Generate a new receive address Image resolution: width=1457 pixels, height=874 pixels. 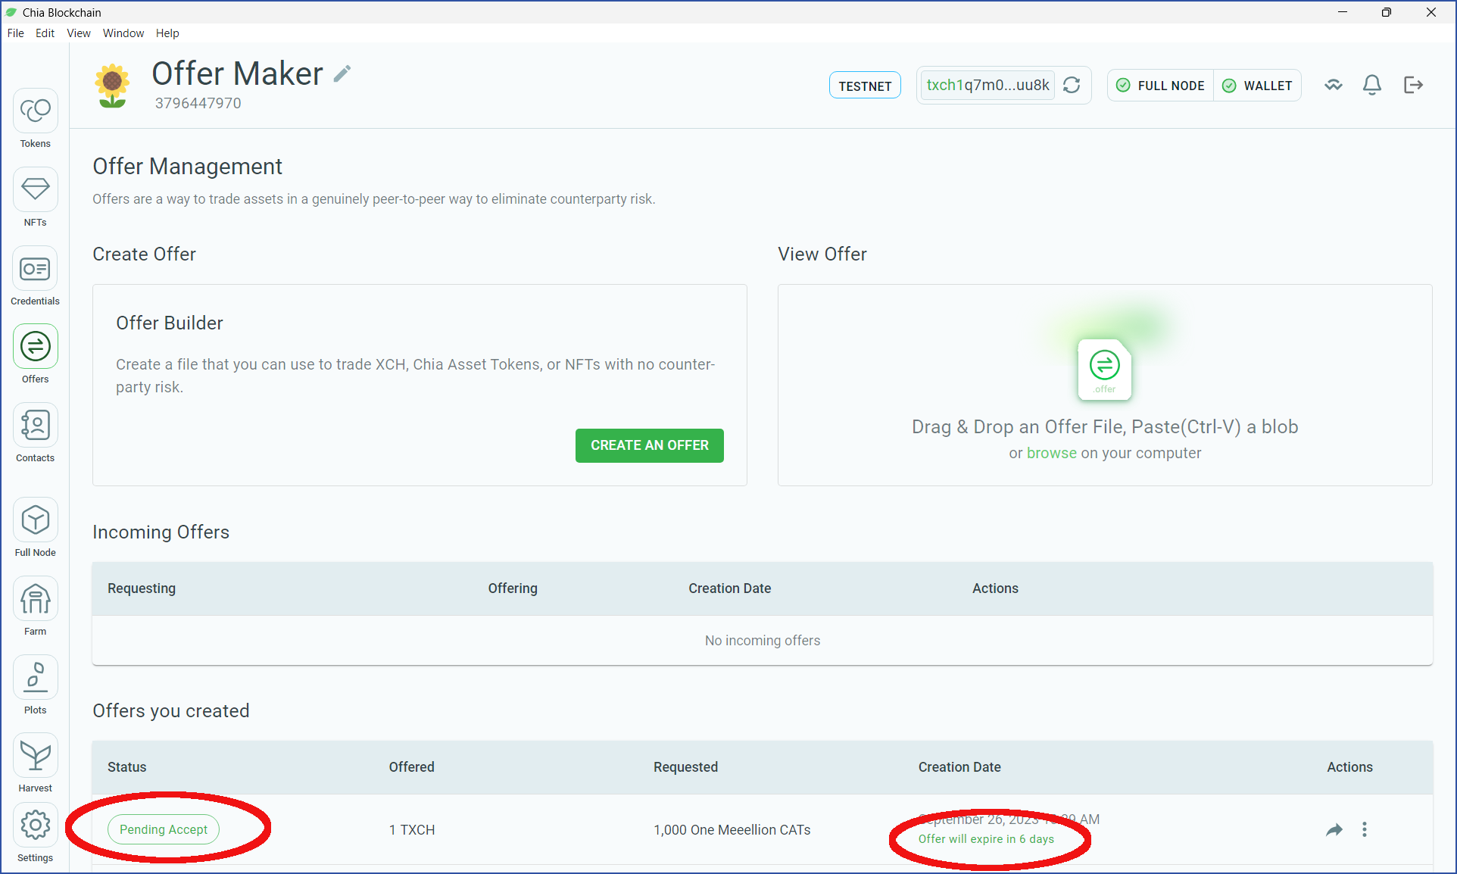tap(1072, 85)
